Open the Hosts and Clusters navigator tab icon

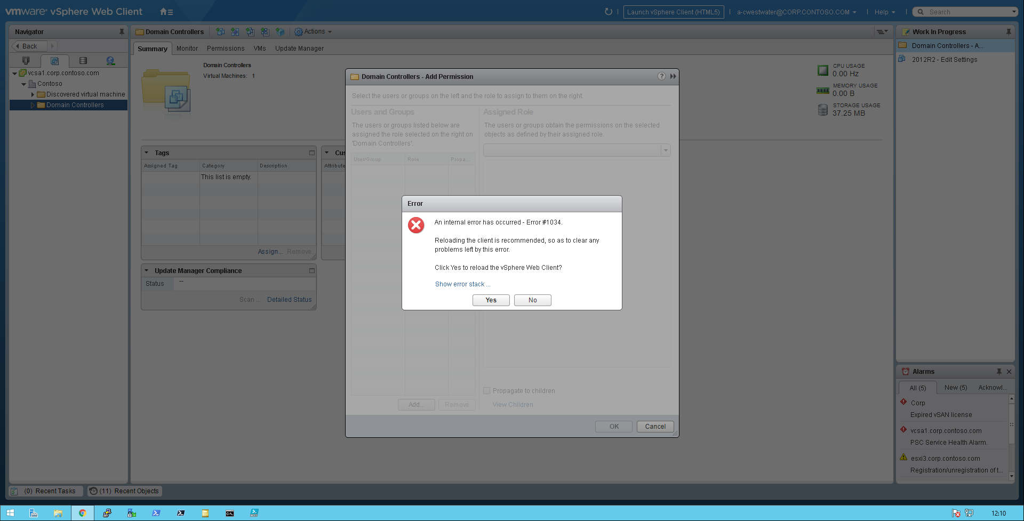[x=26, y=61]
